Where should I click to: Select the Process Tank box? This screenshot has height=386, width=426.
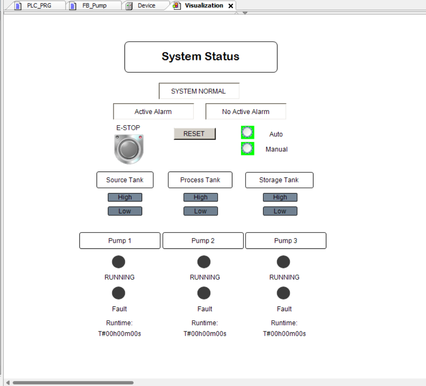tap(200, 180)
